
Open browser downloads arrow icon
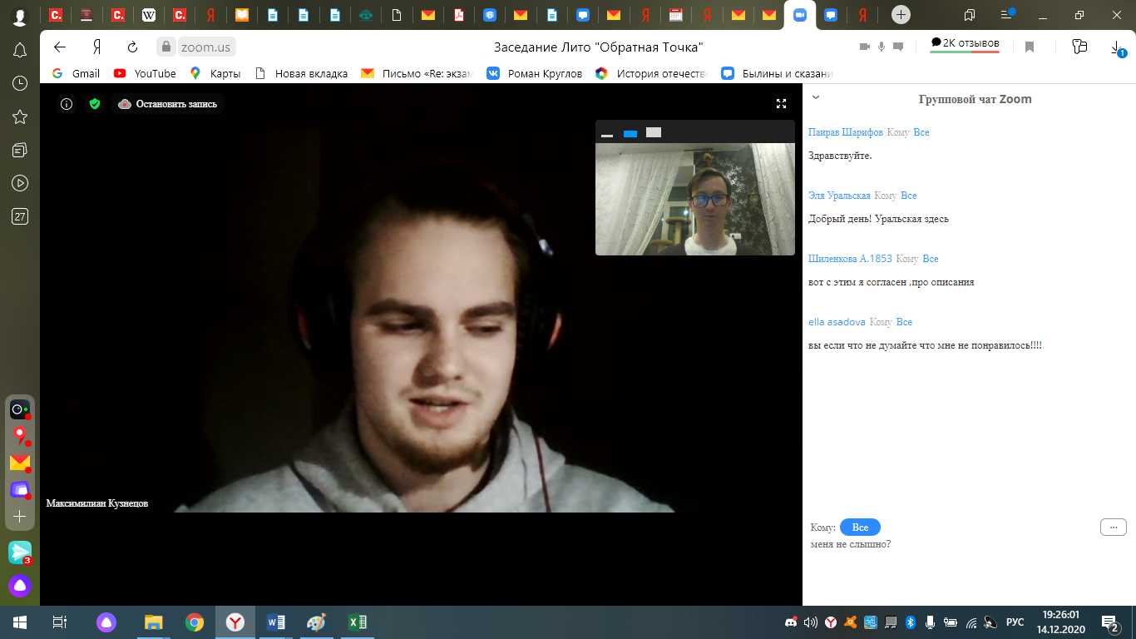pos(1118,47)
